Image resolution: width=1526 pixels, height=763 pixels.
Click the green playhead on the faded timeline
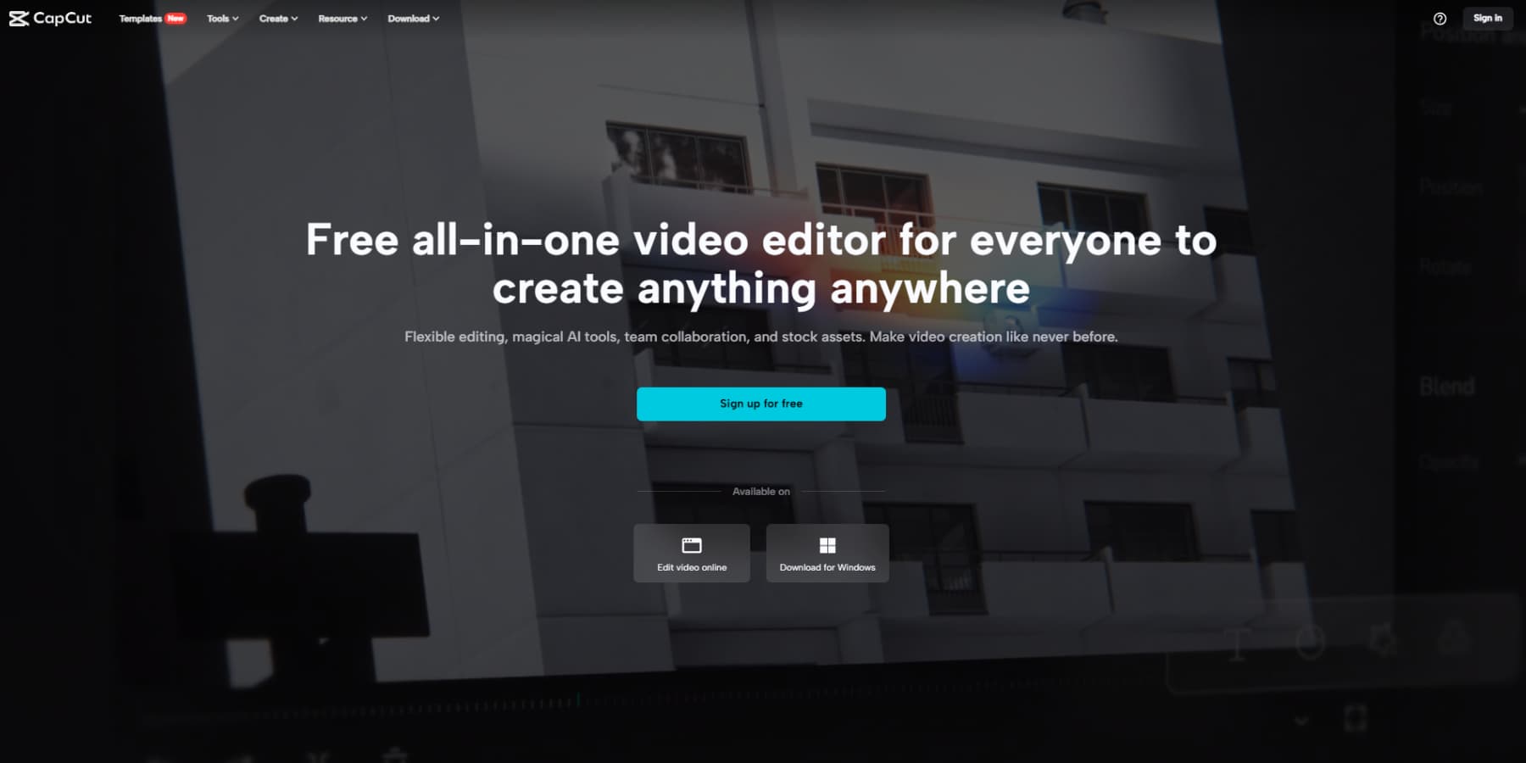(579, 700)
